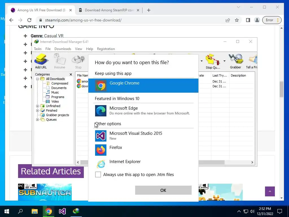Click the IDM icon in the taskbar
This screenshot has height=217, width=289.
76,211
